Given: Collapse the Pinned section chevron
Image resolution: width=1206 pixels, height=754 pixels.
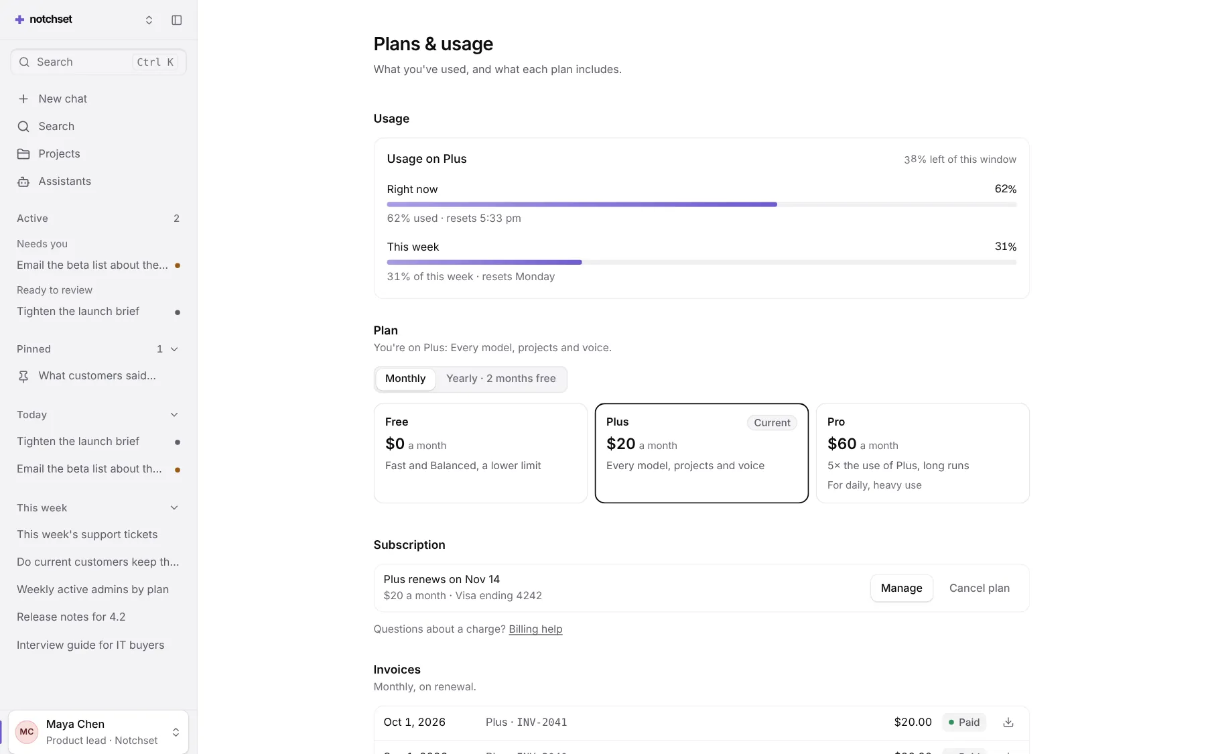Looking at the screenshot, I should pyautogui.click(x=174, y=349).
